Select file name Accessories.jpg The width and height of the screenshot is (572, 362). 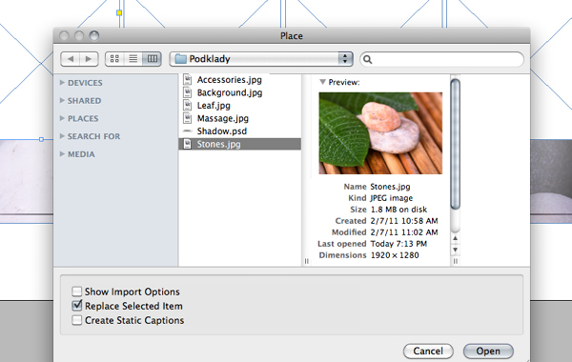coord(230,79)
